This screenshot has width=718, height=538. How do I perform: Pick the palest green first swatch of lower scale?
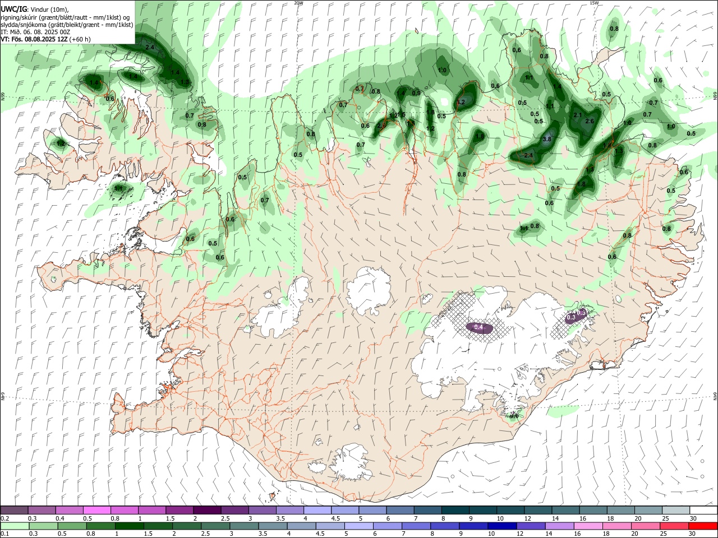[15, 526]
